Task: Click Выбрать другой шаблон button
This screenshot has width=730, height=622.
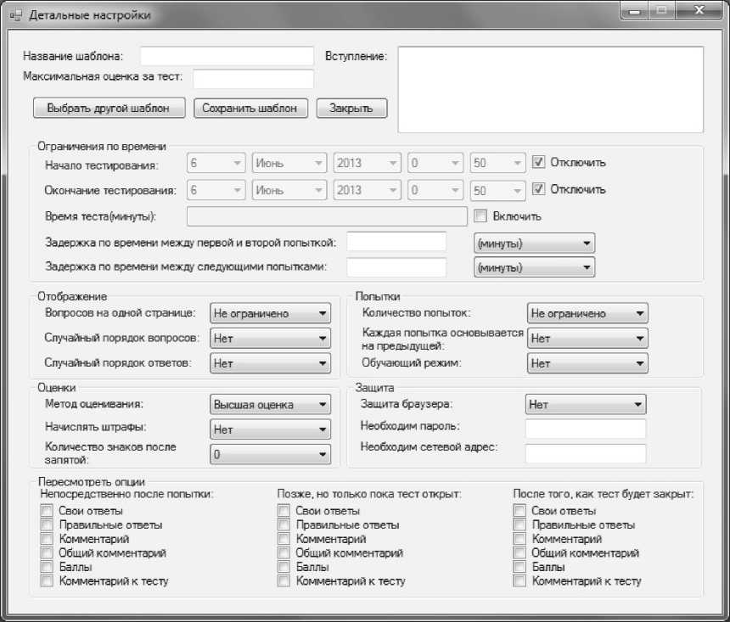Action: (x=109, y=108)
